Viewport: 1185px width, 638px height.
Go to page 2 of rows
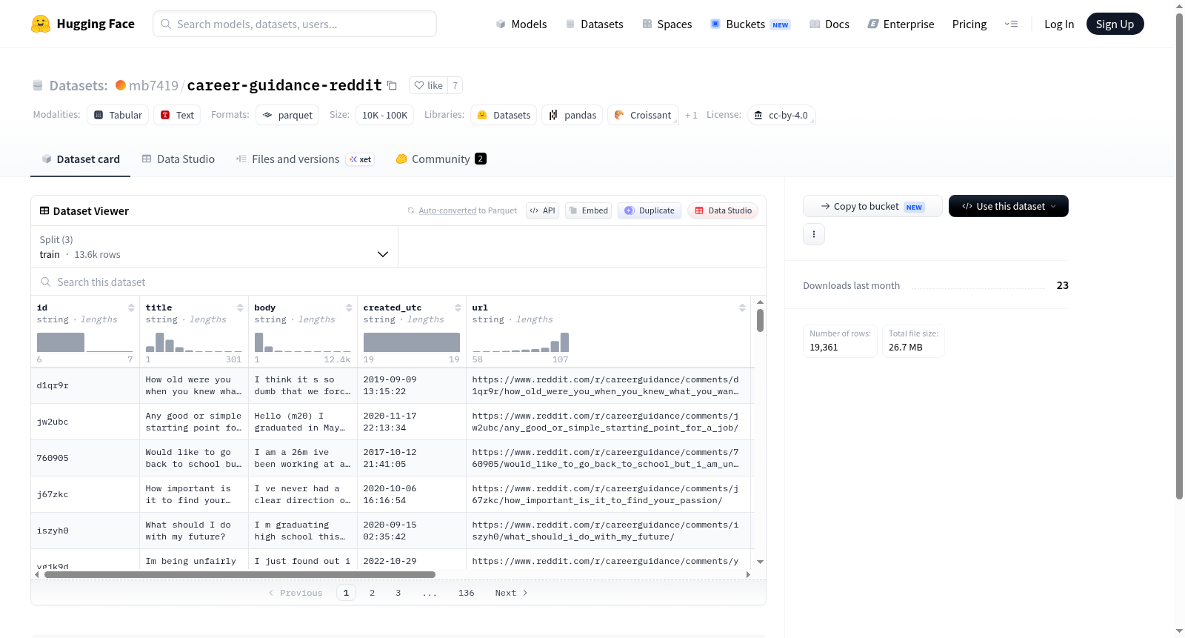(372, 593)
